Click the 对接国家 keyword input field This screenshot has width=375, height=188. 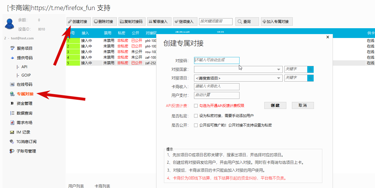[296, 69]
